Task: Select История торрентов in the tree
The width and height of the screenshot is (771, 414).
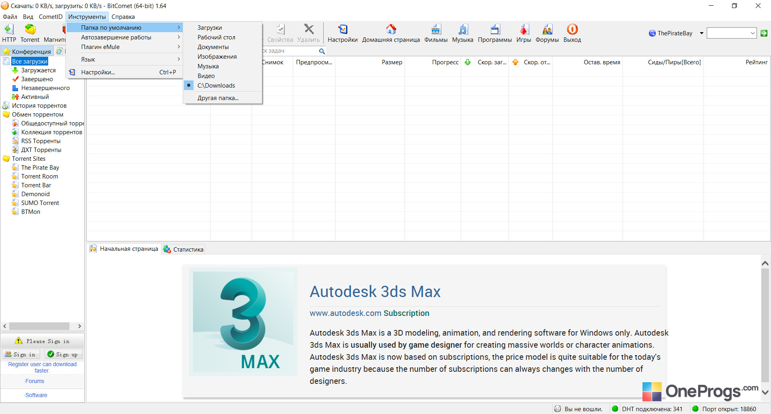Action: [39, 106]
